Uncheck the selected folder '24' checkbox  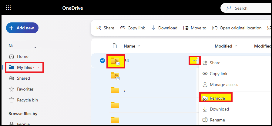pyautogui.click(x=102, y=61)
